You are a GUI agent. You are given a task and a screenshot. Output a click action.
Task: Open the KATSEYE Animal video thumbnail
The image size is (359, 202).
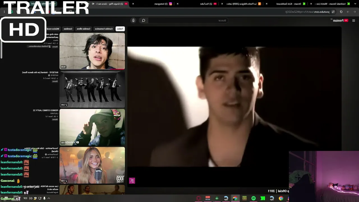pos(92,89)
